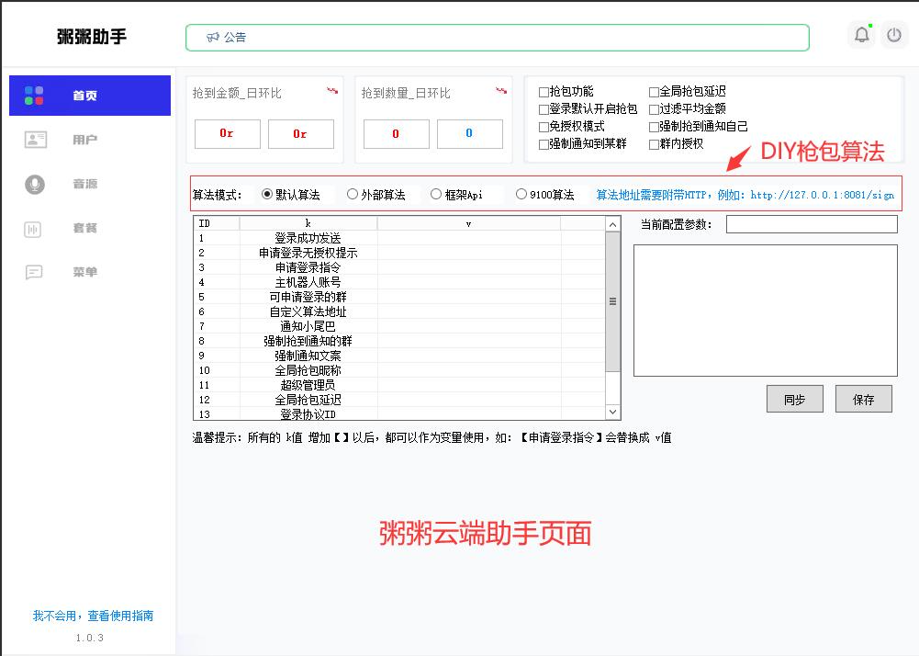Image resolution: width=919 pixels, height=656 pixels.
Task: Open the 音源 microphone icon in sidebar
Action: click(35, 184)
